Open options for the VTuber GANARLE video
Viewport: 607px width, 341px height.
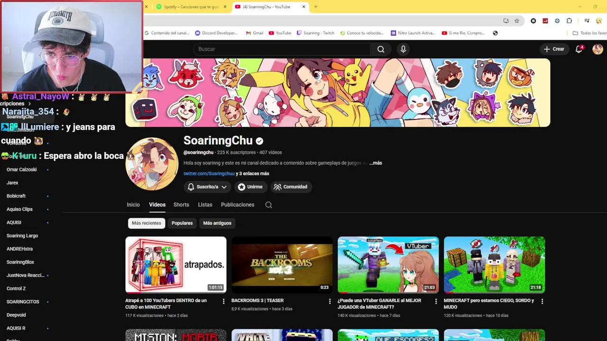click(x=436, y=301)
